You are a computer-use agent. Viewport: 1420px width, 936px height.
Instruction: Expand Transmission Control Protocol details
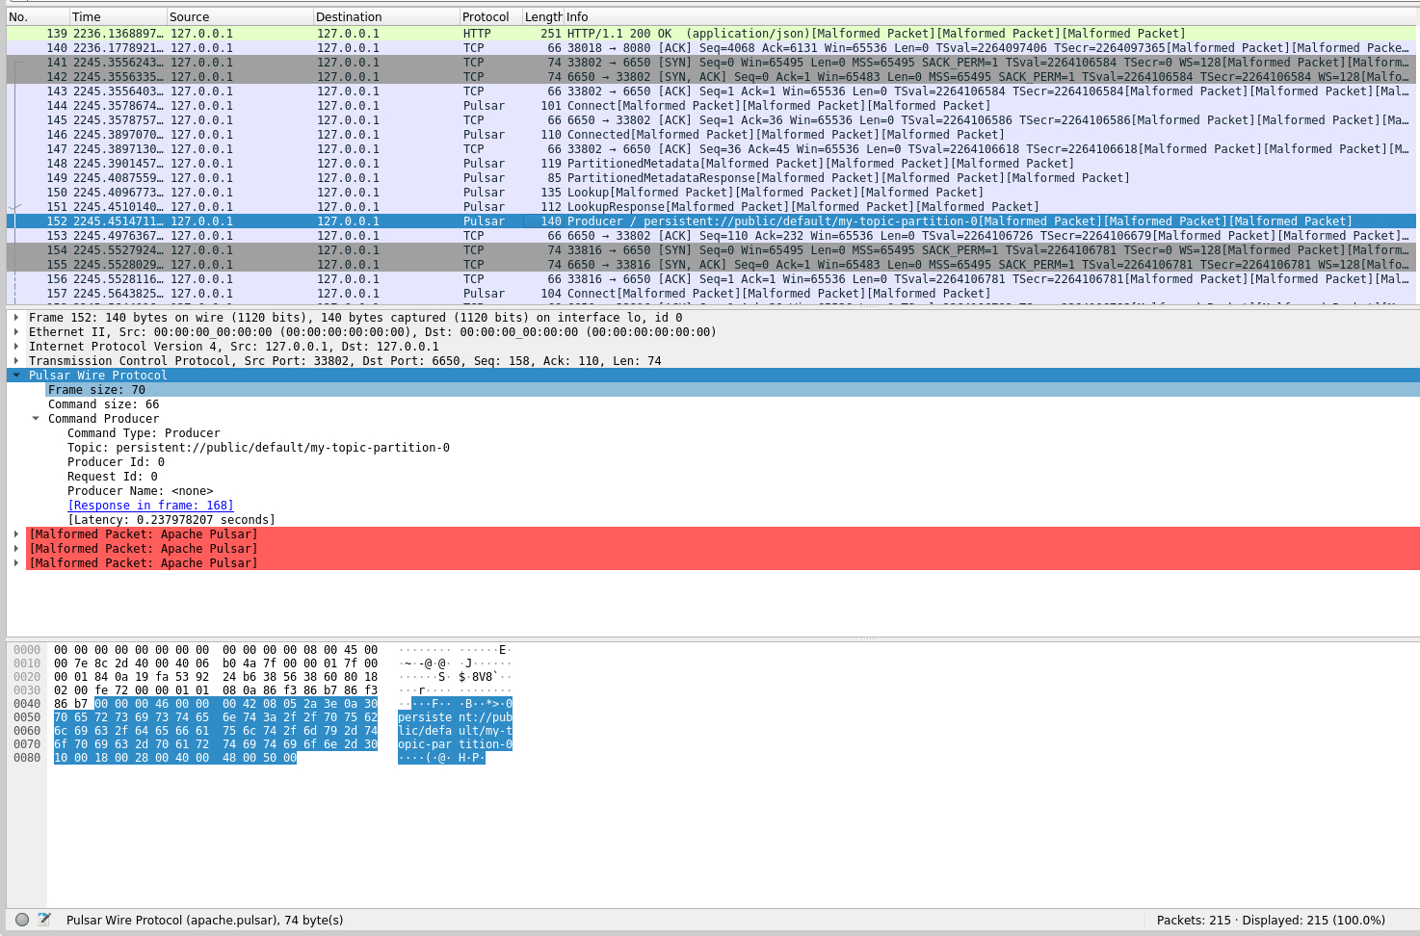point(16,360)
